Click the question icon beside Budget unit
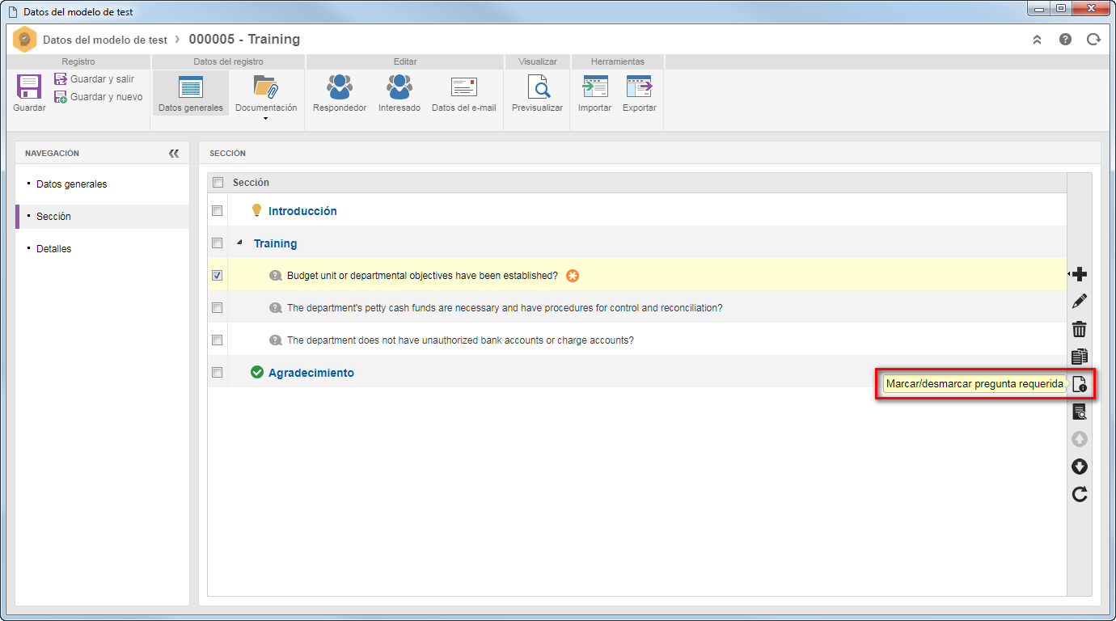This screenshot has width=1116, height=621. click(275, 276)
